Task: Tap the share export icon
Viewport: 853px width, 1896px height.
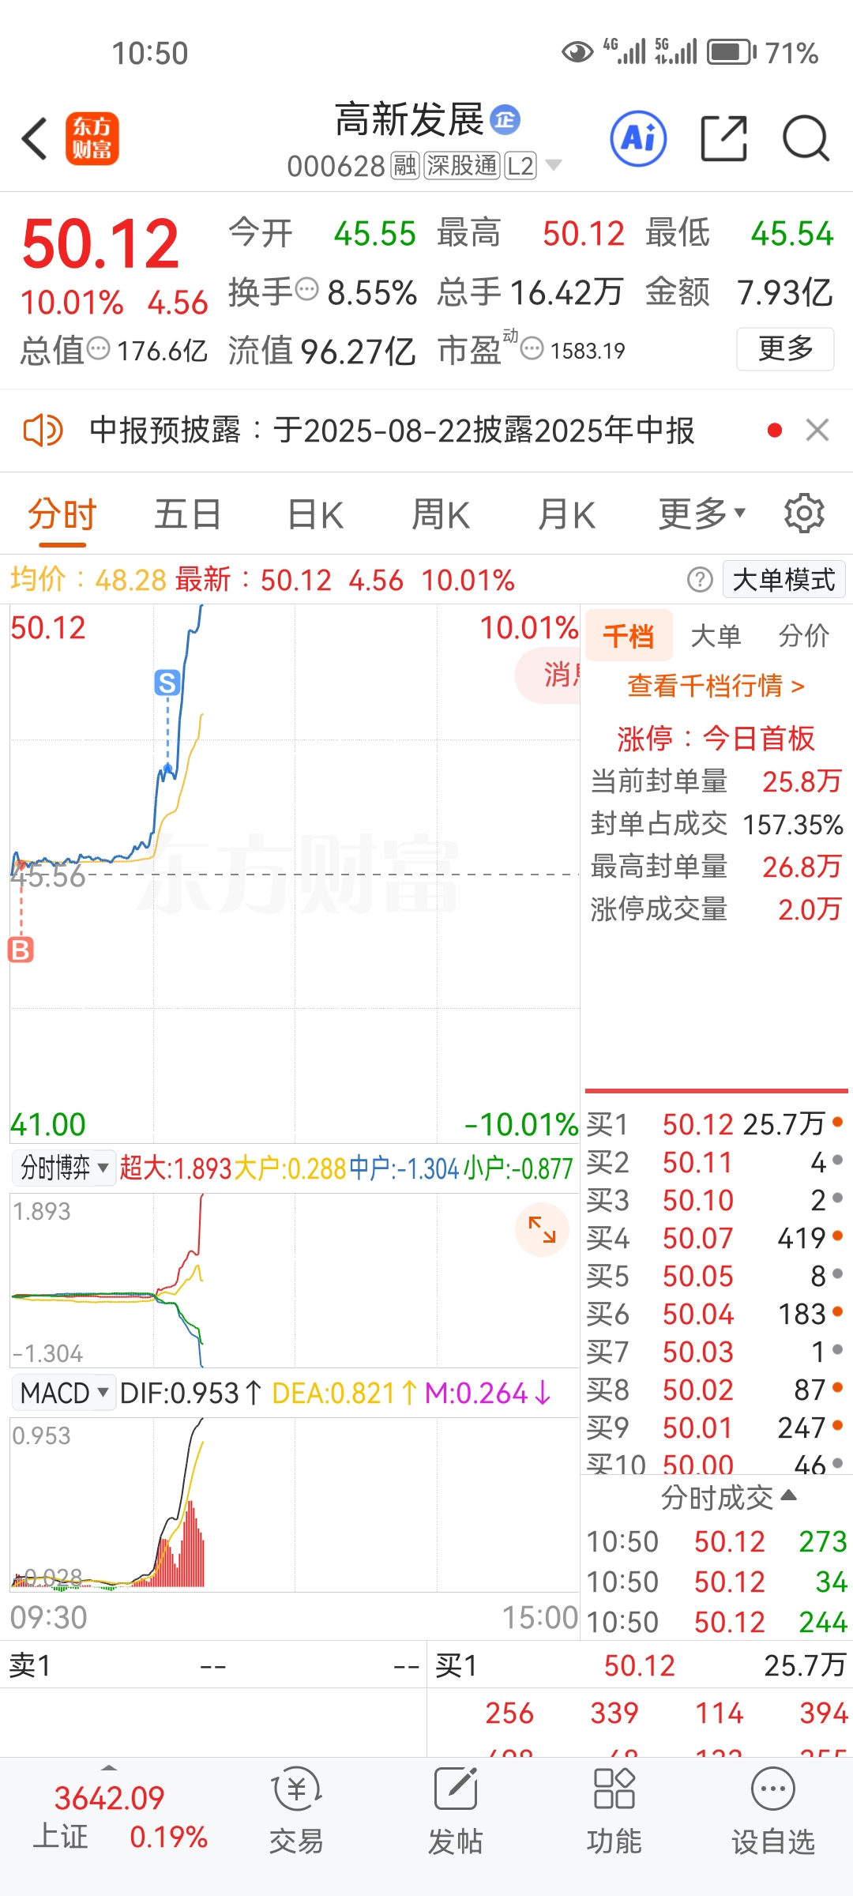Action: pos(724,138)
